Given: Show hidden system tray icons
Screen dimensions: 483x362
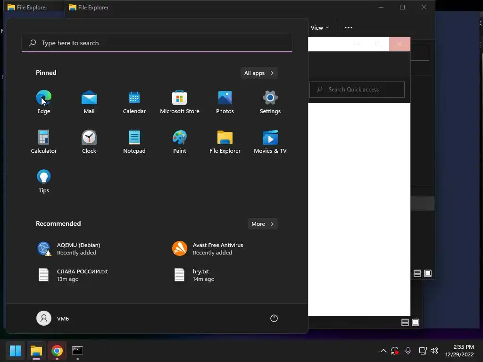Looking at the screenshot, I should click(x=383, y=351).
